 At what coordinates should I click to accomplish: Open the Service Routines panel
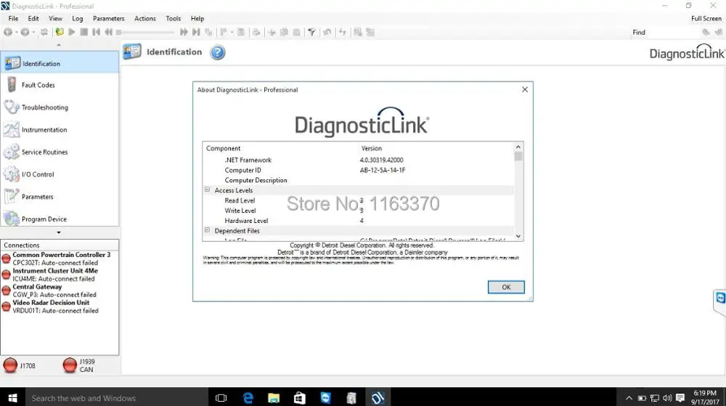click(60, 152)
